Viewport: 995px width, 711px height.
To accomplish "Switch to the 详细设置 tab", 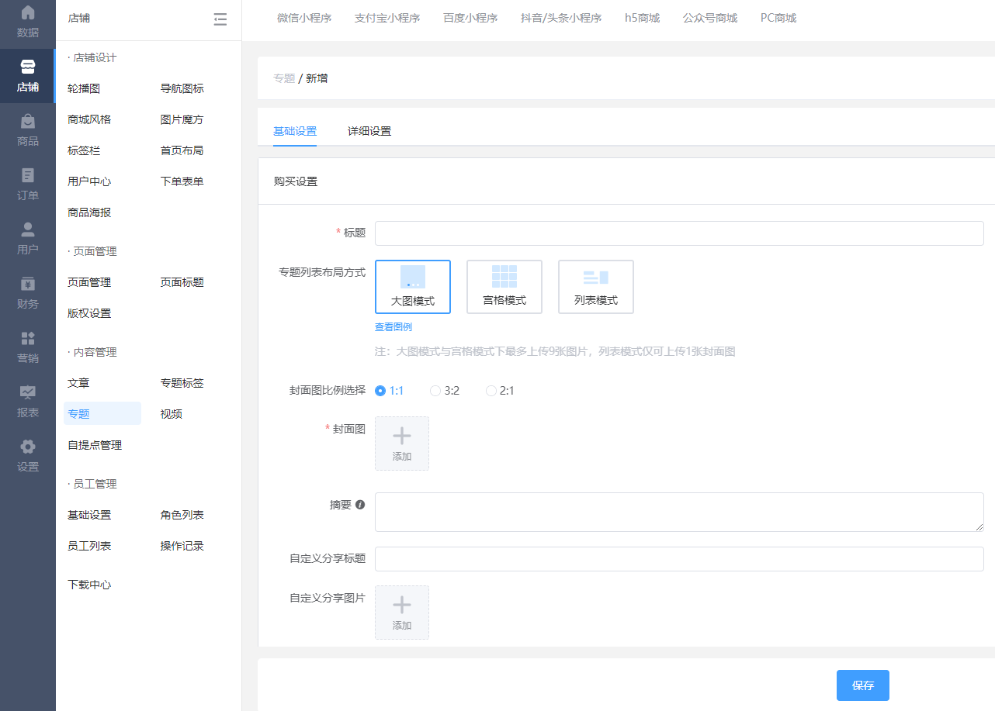I will [x=369, y=131].
